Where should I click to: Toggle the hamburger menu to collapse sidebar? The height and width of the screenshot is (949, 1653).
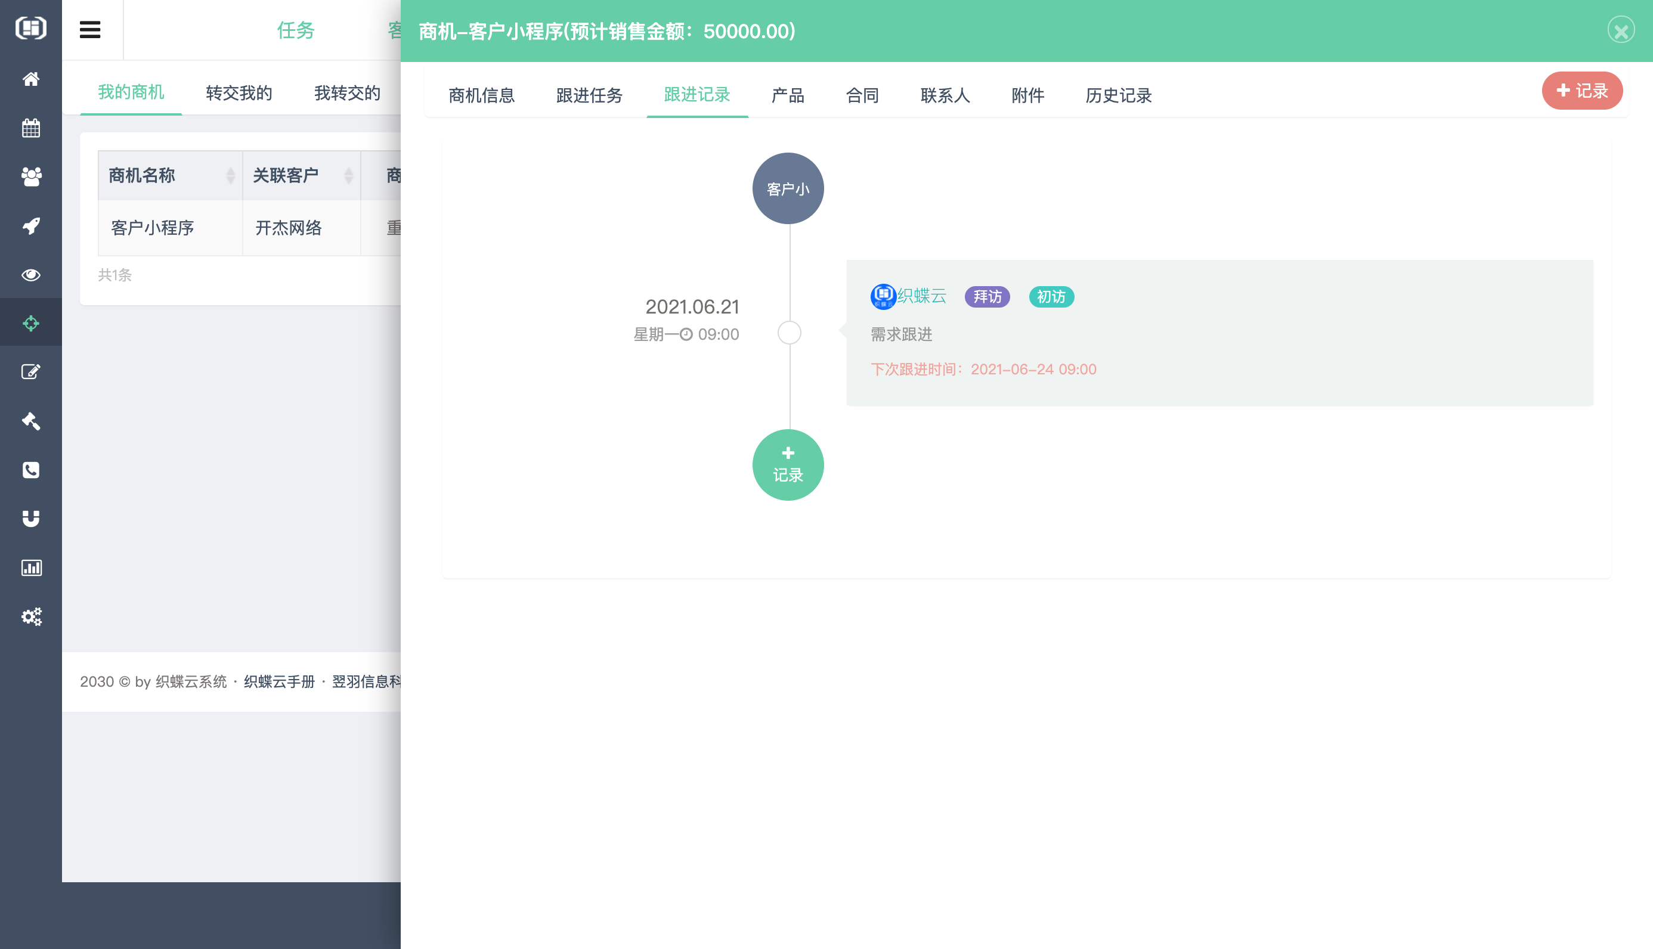tap(91, 29)
